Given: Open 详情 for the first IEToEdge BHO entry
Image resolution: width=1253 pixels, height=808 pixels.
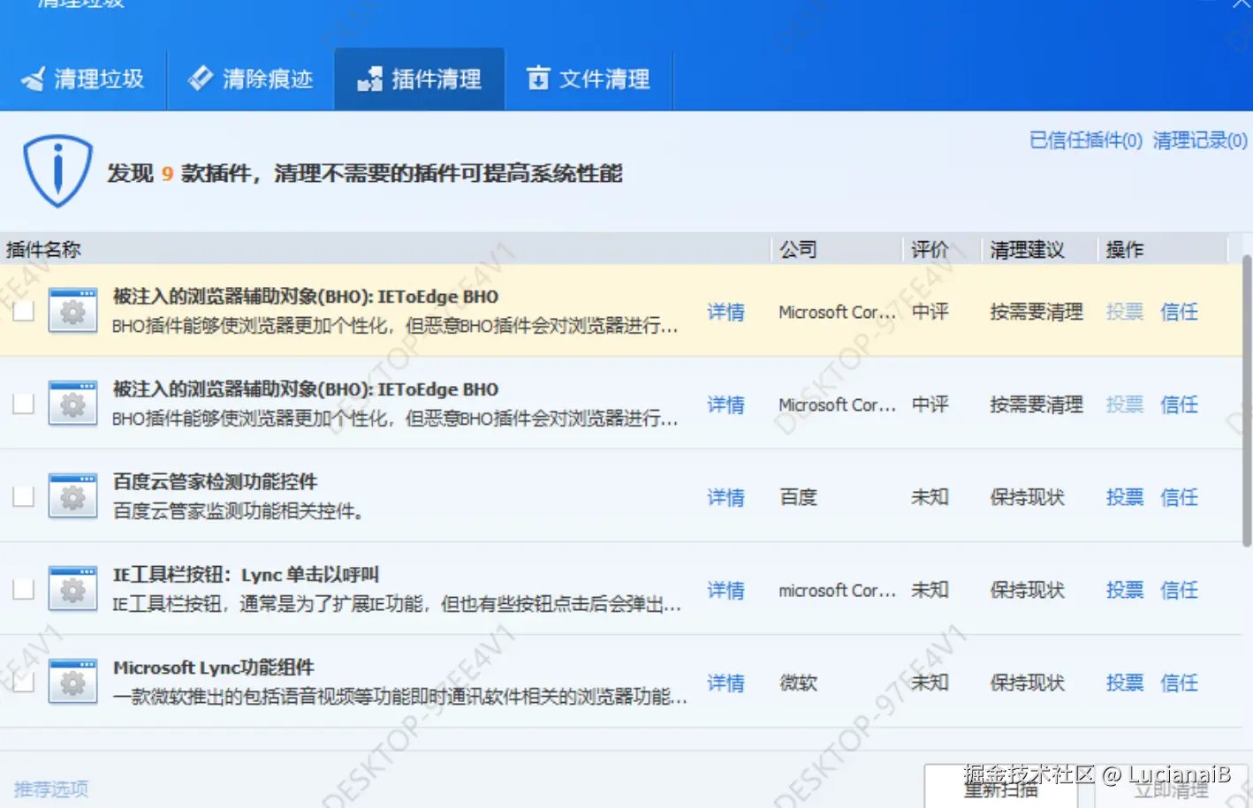Looking at the screenshot, I should (725, 312).
